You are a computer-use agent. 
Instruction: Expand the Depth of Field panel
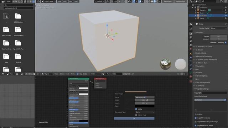pyautogui.click(x=201, y=53)
